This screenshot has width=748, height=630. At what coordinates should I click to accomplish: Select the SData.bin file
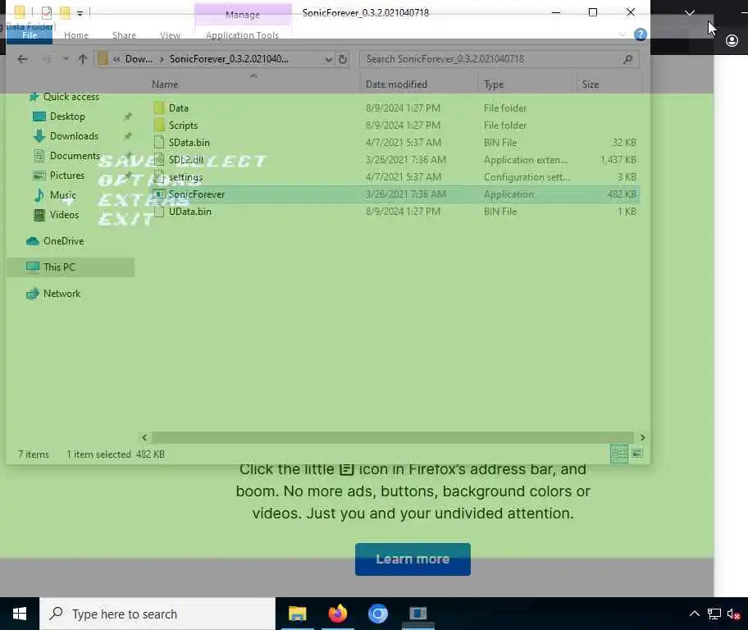tap(189, 143)
